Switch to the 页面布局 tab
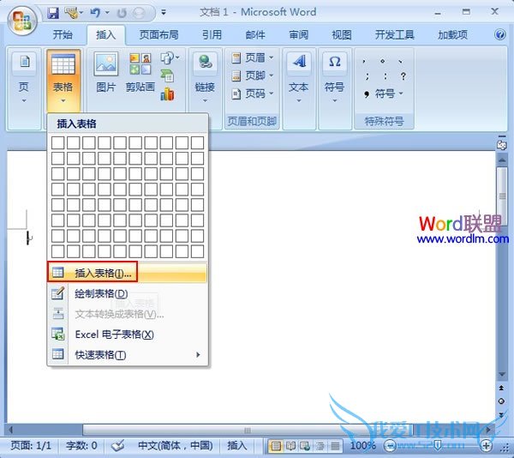This screenshot has height=458, width=514. coord(159,34)
